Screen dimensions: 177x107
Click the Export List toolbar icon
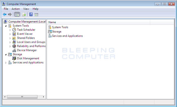(x=24, y=14)
